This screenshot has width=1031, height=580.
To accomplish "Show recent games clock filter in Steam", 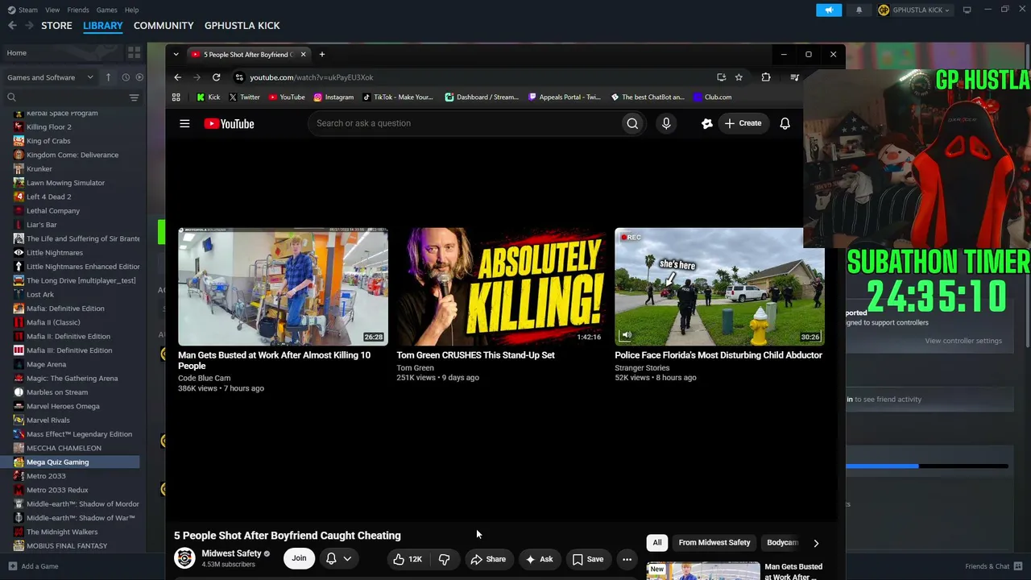I will (126, 77).
